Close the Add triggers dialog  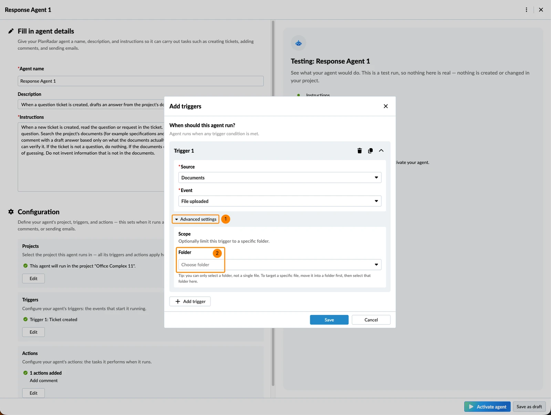(x=386, y=106)
